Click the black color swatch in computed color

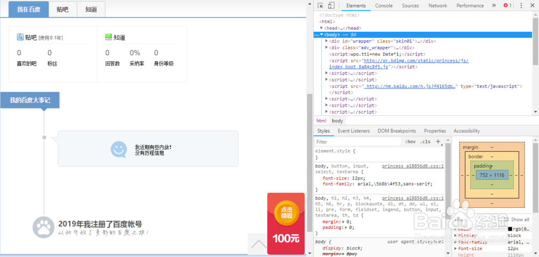pyautogui.click(x=510, y=229)
